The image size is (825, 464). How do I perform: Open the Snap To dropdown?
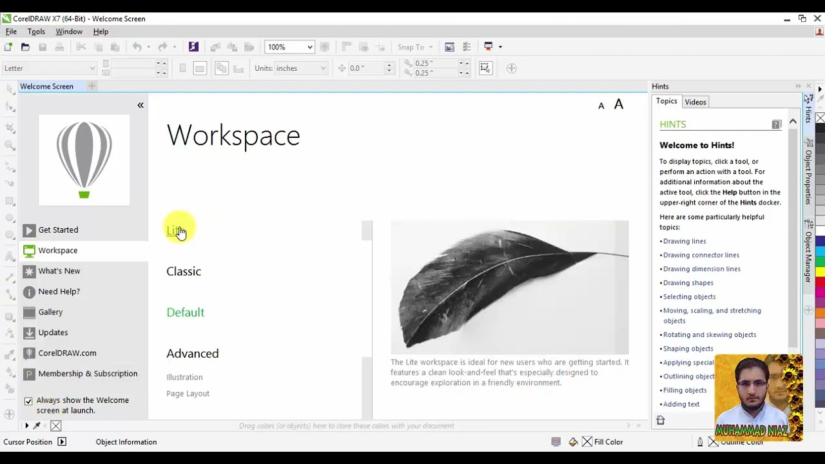click(431, 47)
